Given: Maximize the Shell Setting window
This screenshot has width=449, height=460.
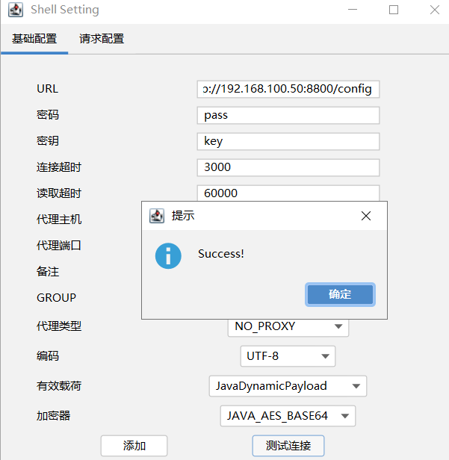Looking at the screenshot, I should coord(394,10).
